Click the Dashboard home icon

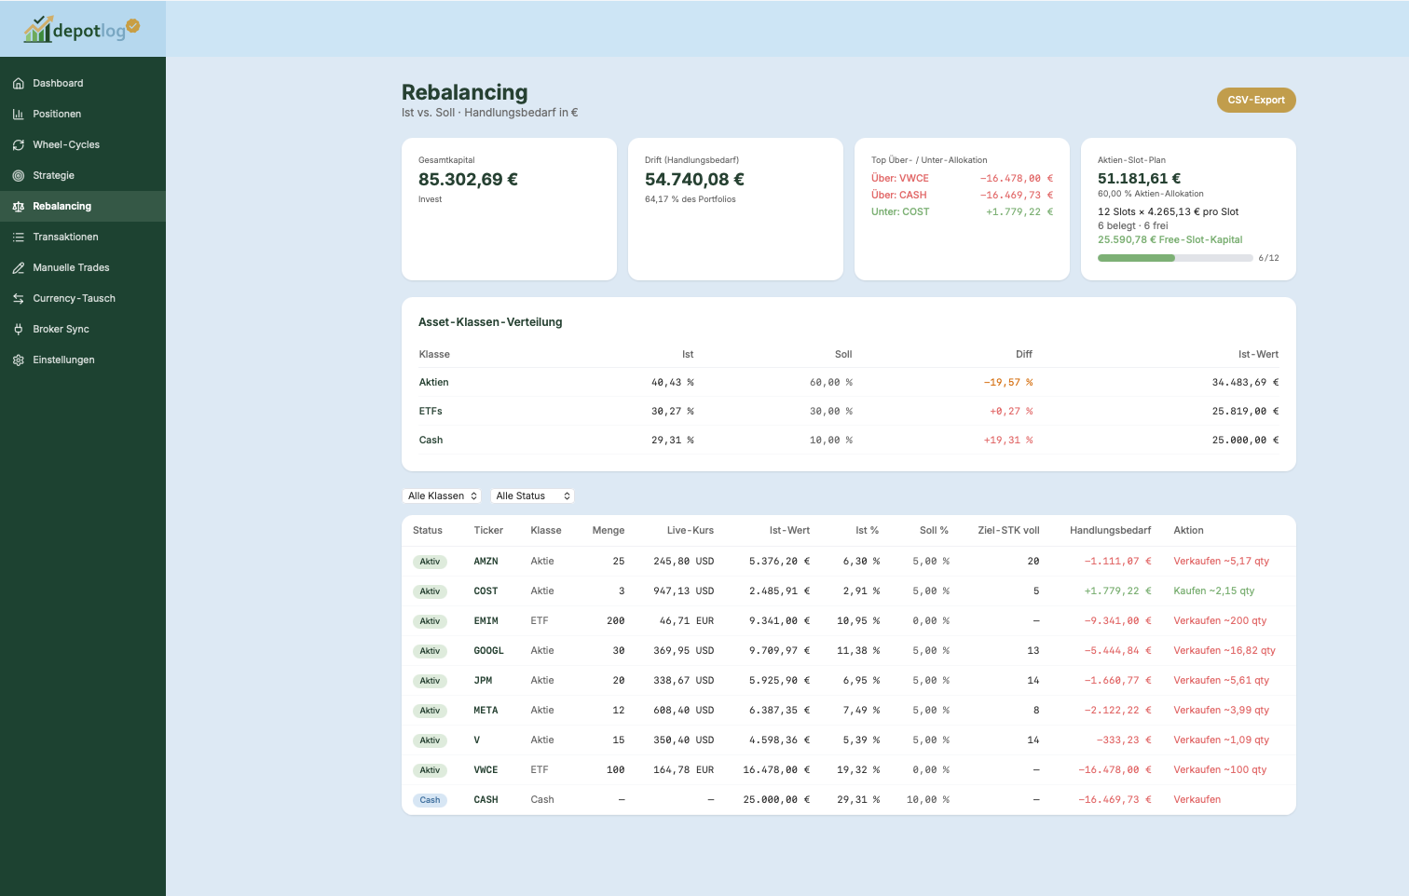click(19, 84)
